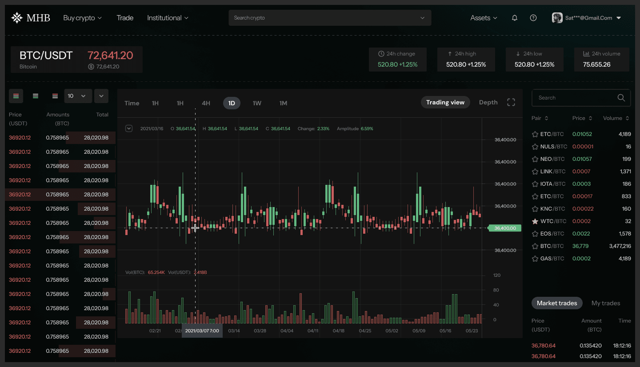The width and height of the screenshot is (640, 367).
Task: Select the combined buy/sell order book view
Action: click(x=16, y=96)
